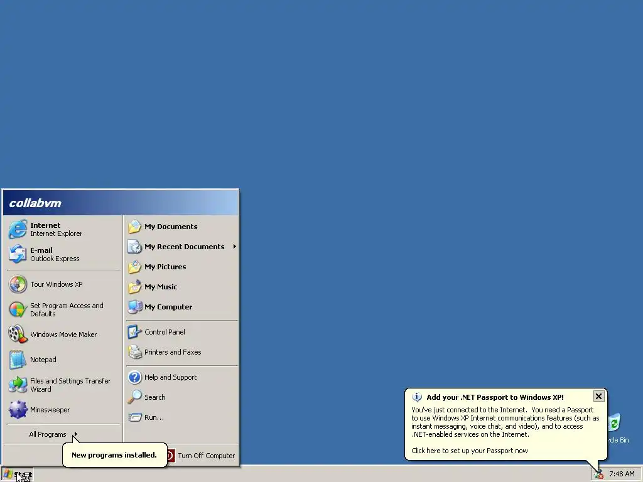Start Files and Settings Transfer Wizard icon

18,385
